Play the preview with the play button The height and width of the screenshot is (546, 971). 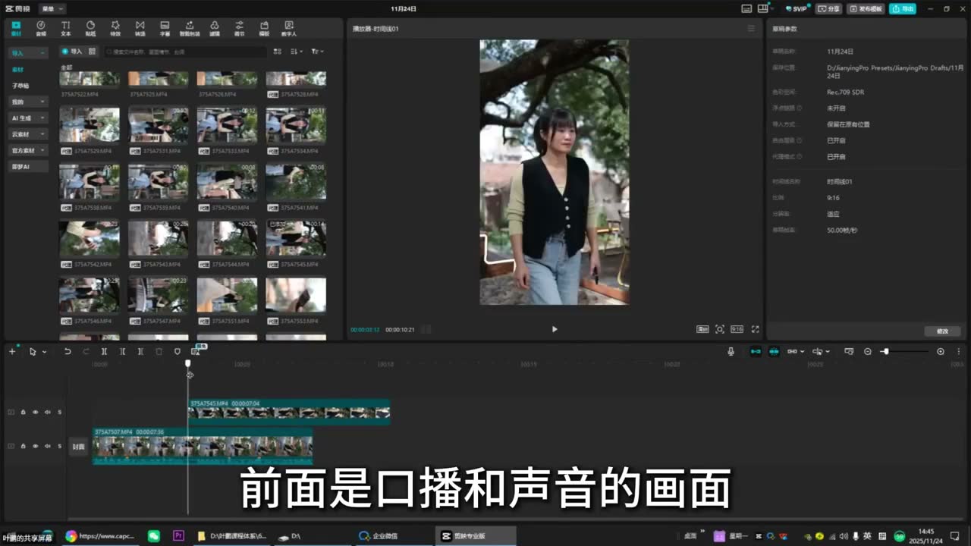555,329
